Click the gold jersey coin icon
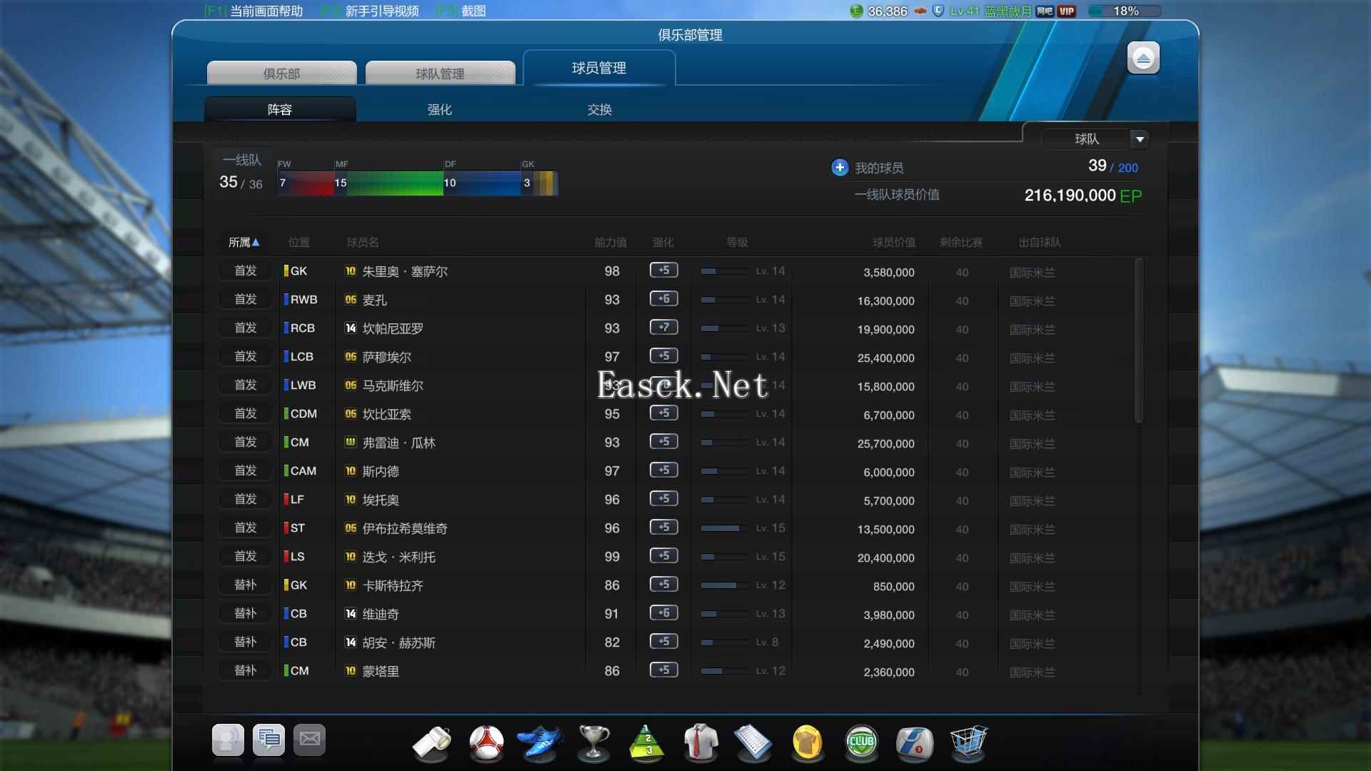The width and height of the screenshot is (1371, 771). [x=808, y=743]
